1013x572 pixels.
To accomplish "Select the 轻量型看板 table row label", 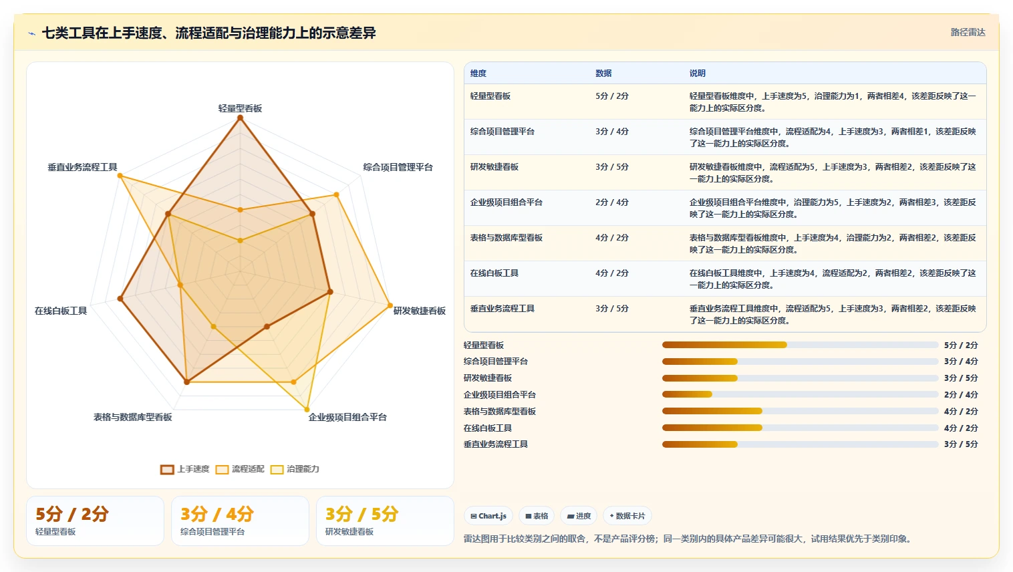I will (490, 96).
